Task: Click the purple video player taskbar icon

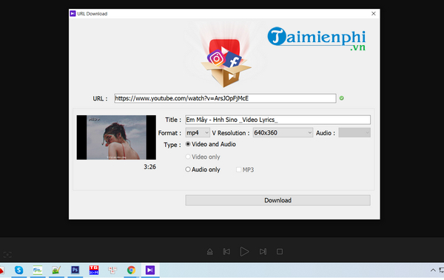Action: (x=150, y=270)
